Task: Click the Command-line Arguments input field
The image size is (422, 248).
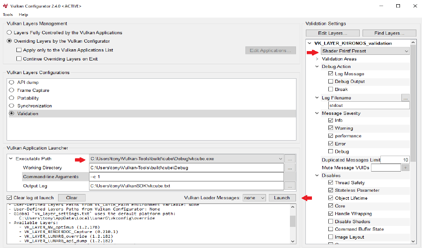Action: (186, 177)
